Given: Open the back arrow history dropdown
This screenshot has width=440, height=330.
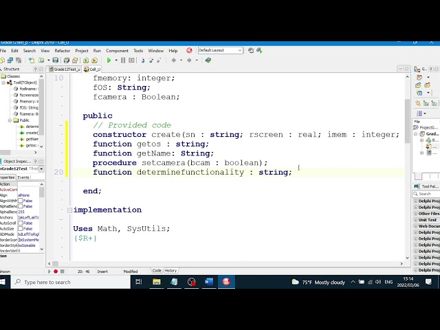Looking at the screenshot, I should click(x=181, y=60).
